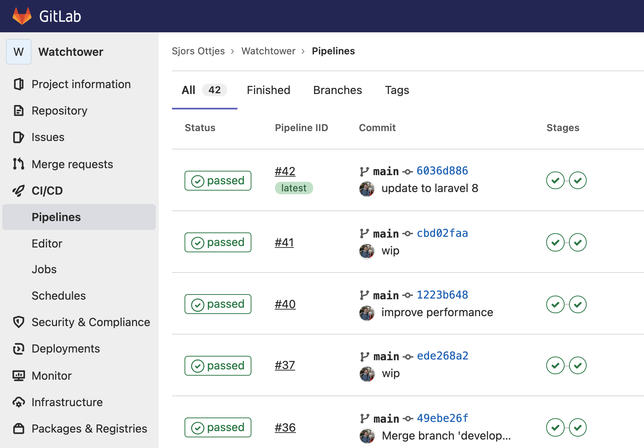Click the Project information sidebar icon

[19, 84]
